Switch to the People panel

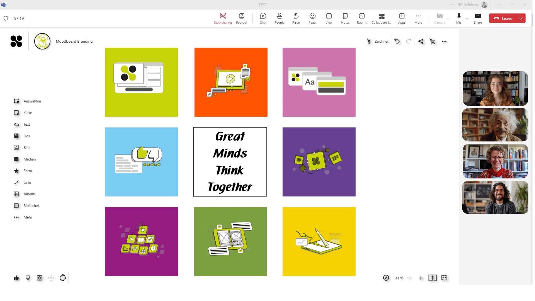pyautogui.click(x=279, y=18)
